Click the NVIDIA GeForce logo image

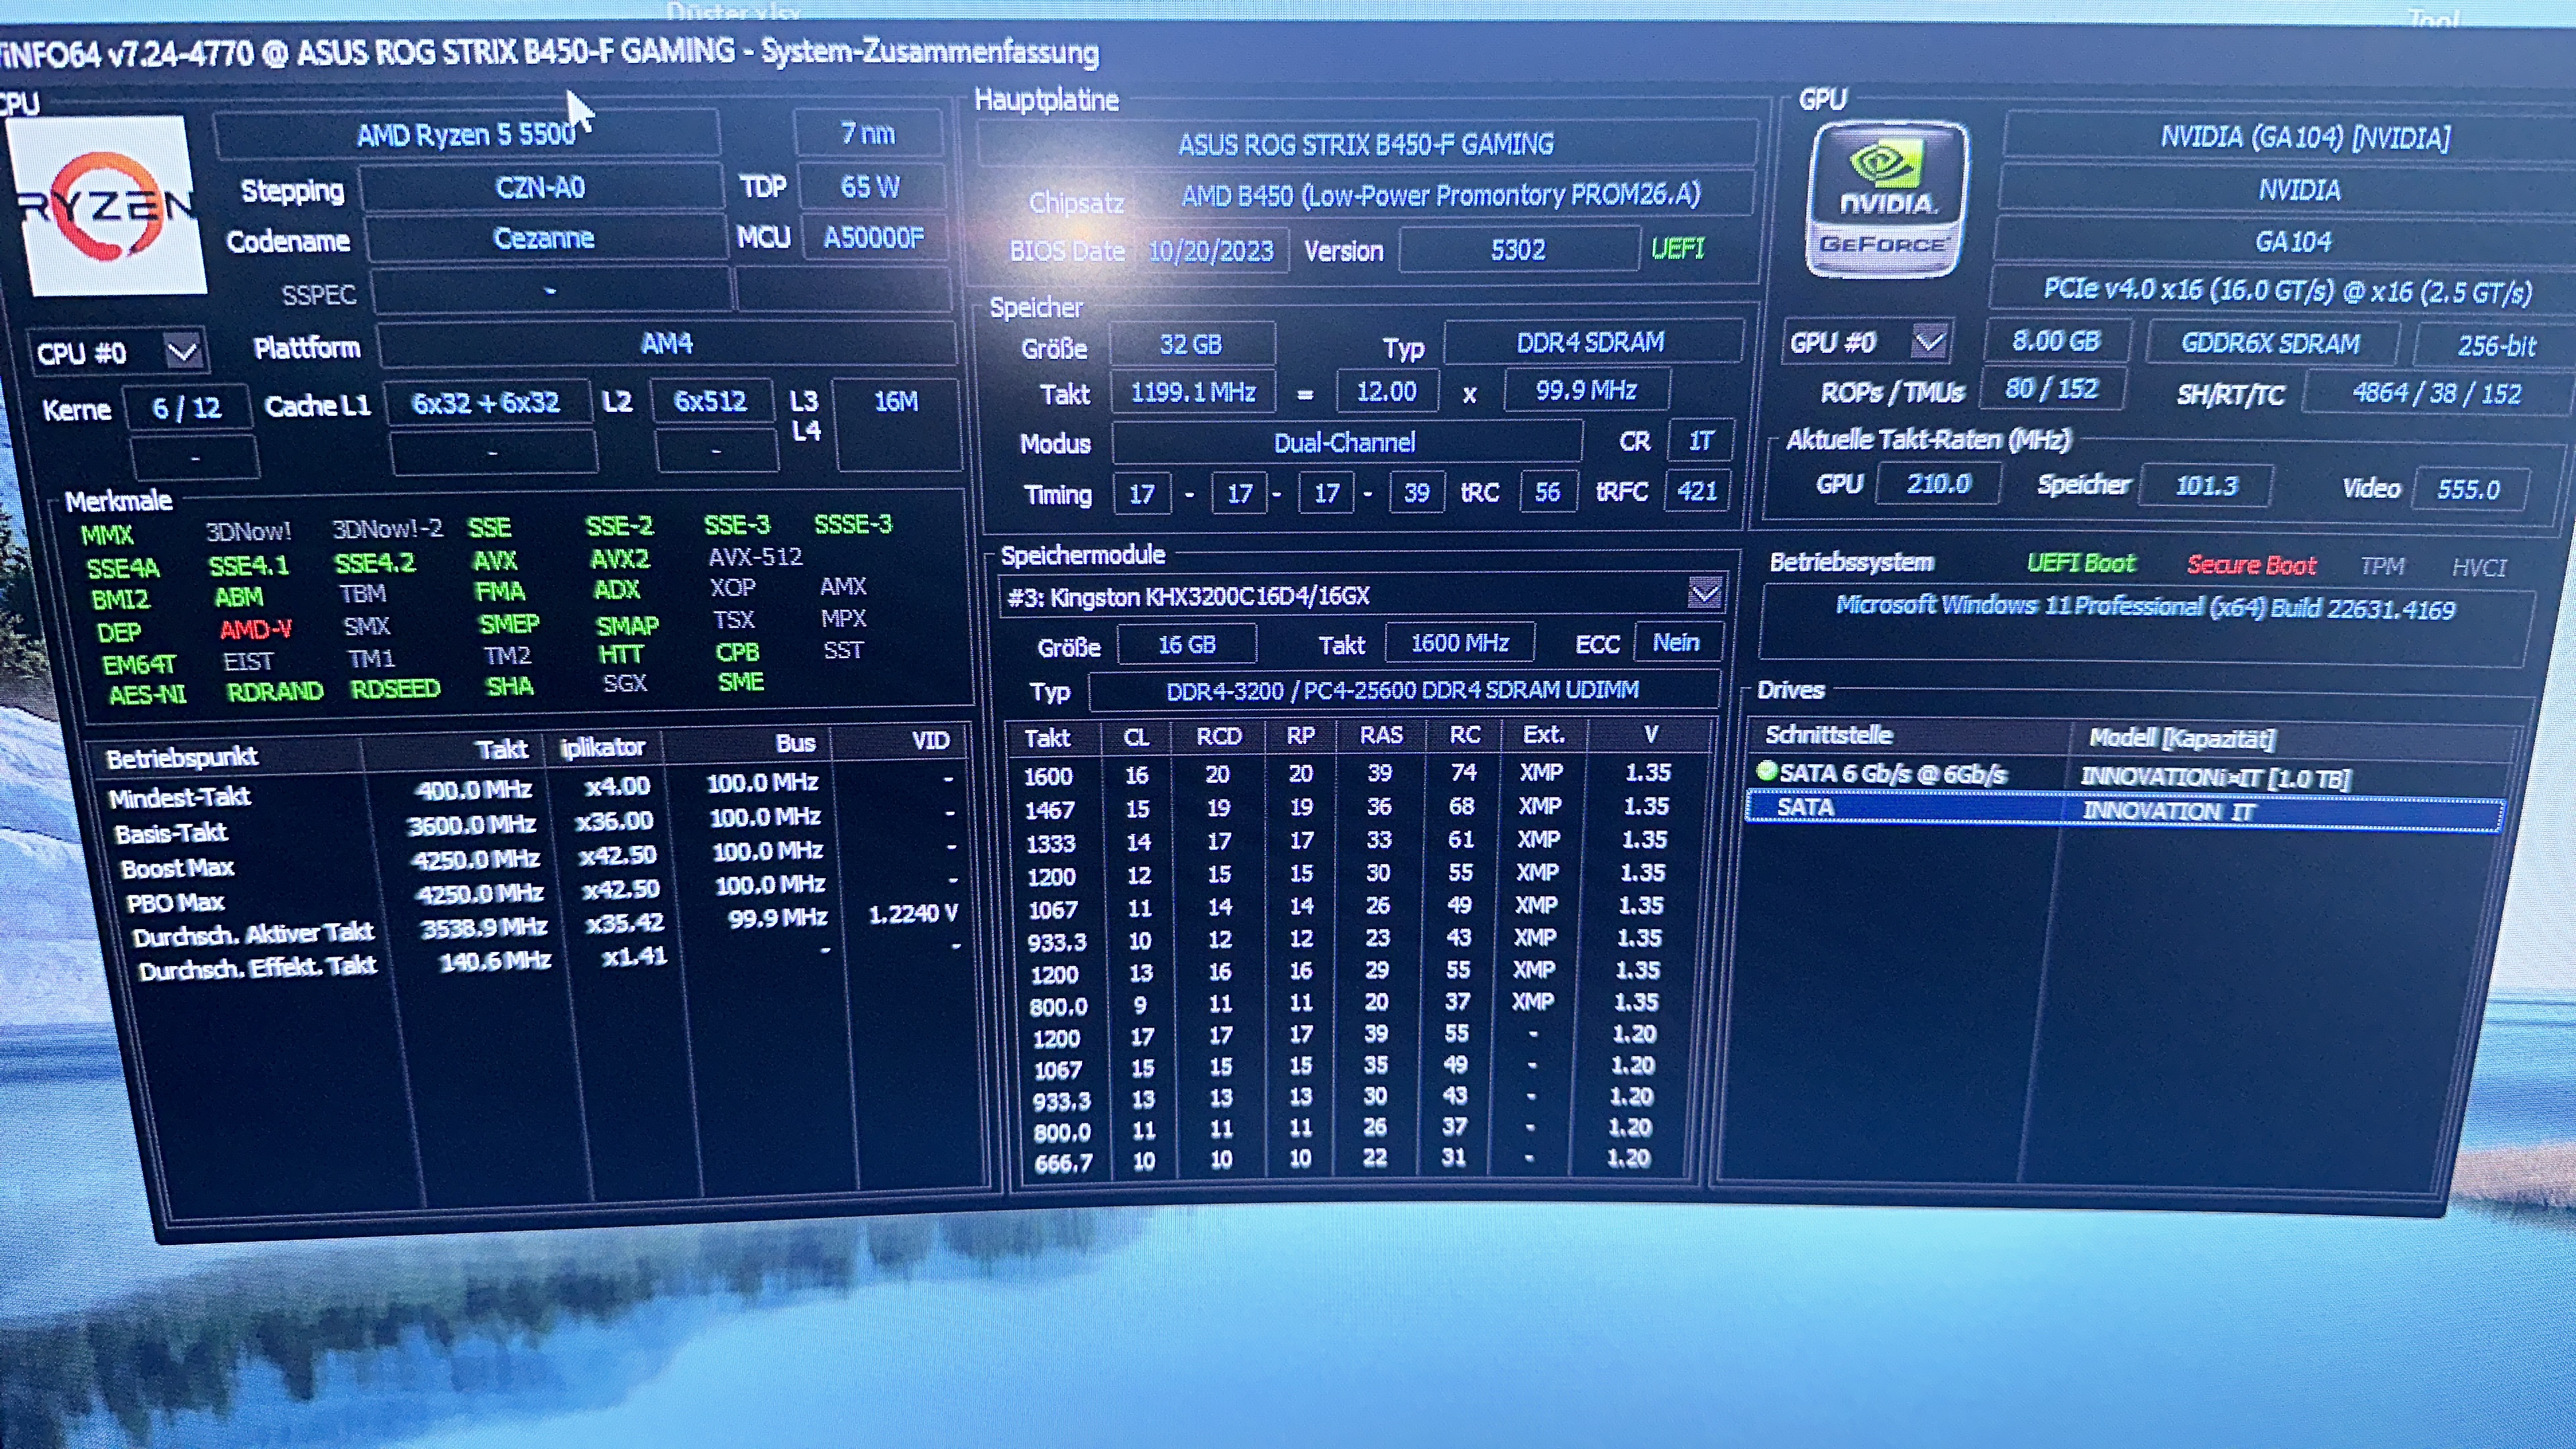(1886, 200)
